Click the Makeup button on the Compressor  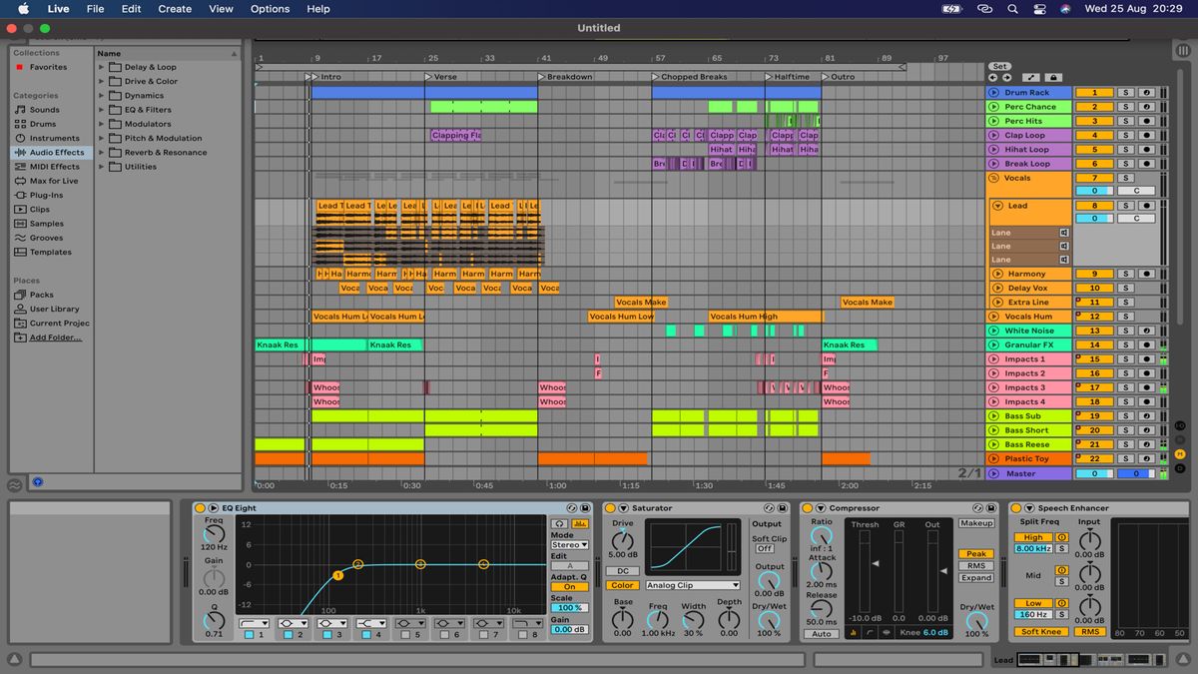[976, 523]
